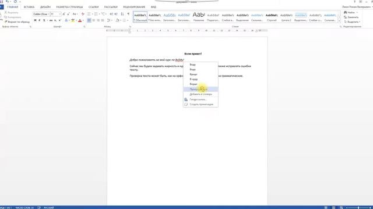Toggle Underline (Ч) formatting

(x=44, y=21)
